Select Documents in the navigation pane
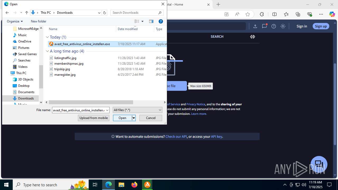The height and width of the screenshot is (190, 338). tap(26, 92)
